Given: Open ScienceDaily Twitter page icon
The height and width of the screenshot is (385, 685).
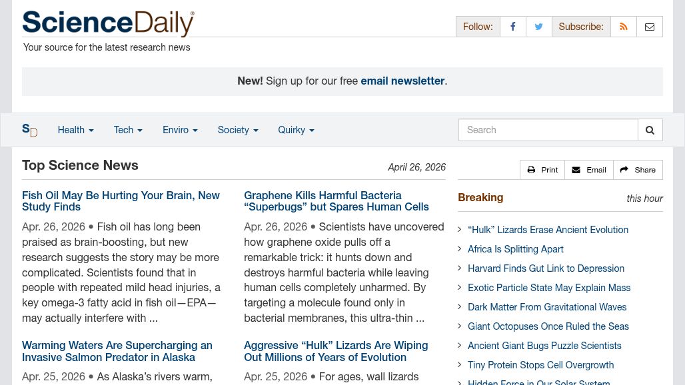Looking at the screenshot, I should [538, 27].
